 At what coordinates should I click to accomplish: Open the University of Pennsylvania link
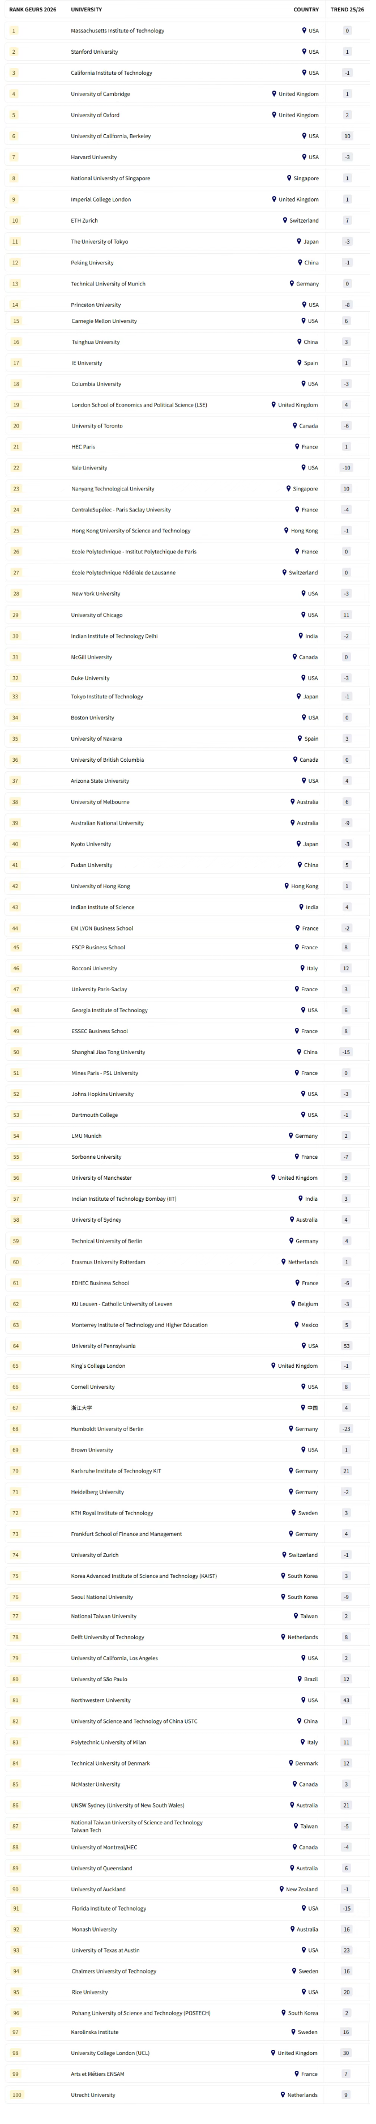[103, 1346]
